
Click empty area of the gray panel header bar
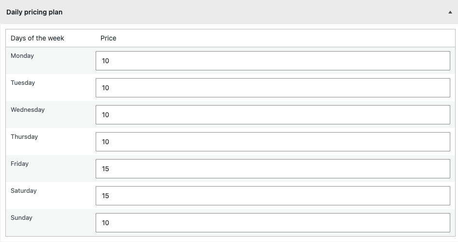(254, 12)
